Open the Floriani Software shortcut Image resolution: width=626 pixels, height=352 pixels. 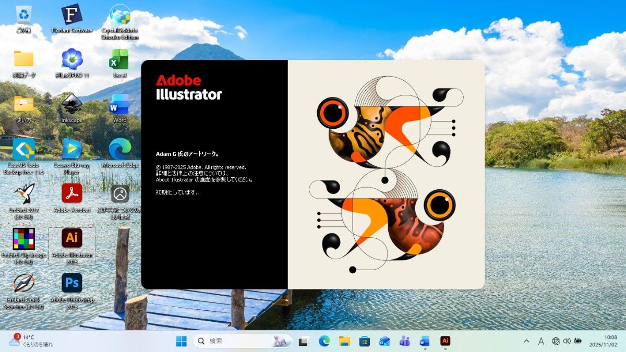tap(71, 15)
